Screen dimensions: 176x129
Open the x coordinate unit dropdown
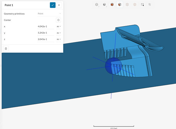[x=59, y=26]
